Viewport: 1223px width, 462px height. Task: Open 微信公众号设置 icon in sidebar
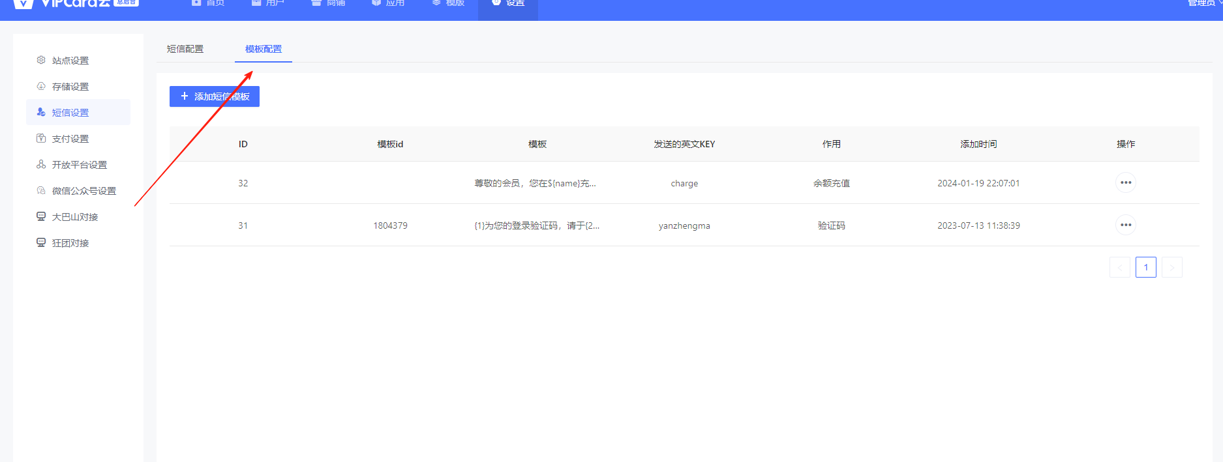coord(41,190)
